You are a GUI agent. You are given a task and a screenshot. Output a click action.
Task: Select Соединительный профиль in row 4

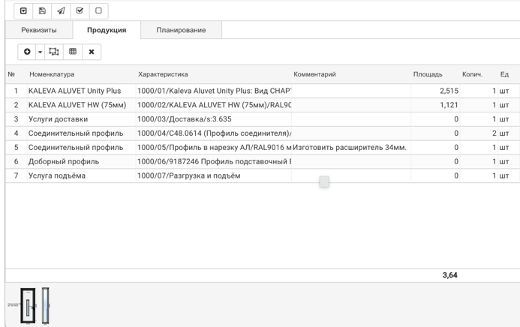[76, 133]
